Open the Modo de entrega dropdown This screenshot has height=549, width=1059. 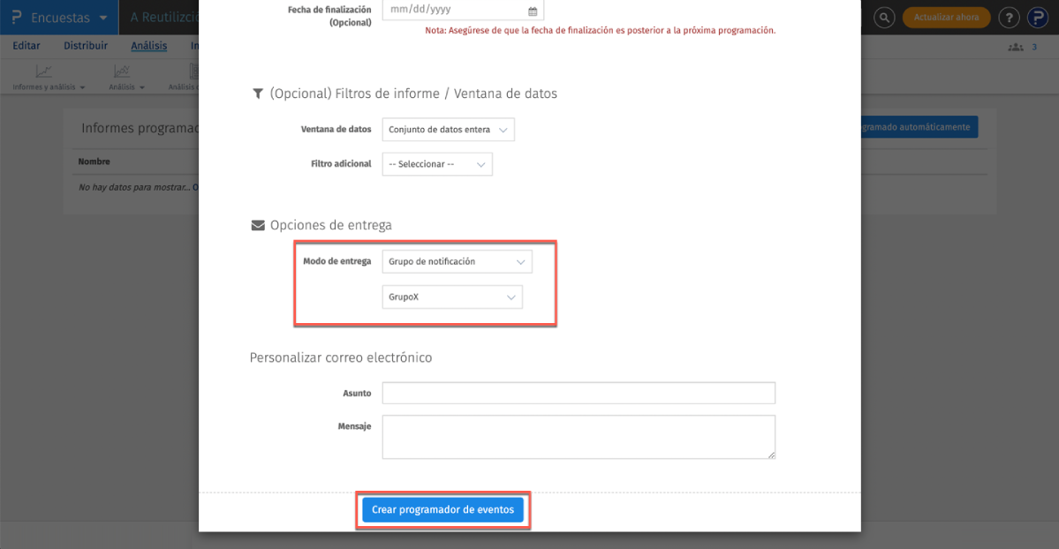coord(456,261)
